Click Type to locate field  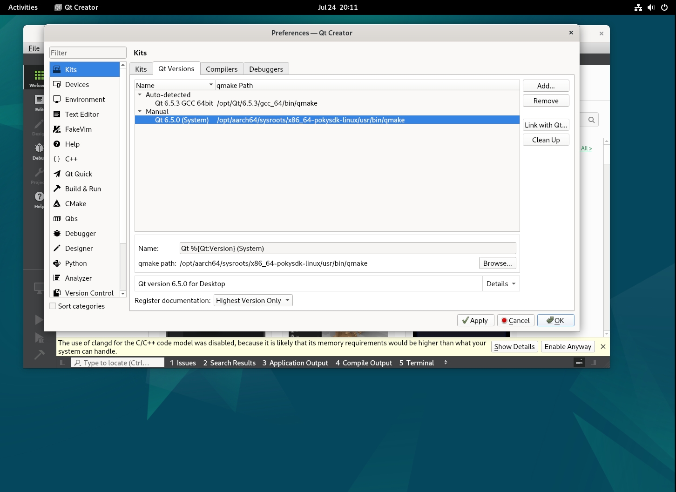[118, 363]
